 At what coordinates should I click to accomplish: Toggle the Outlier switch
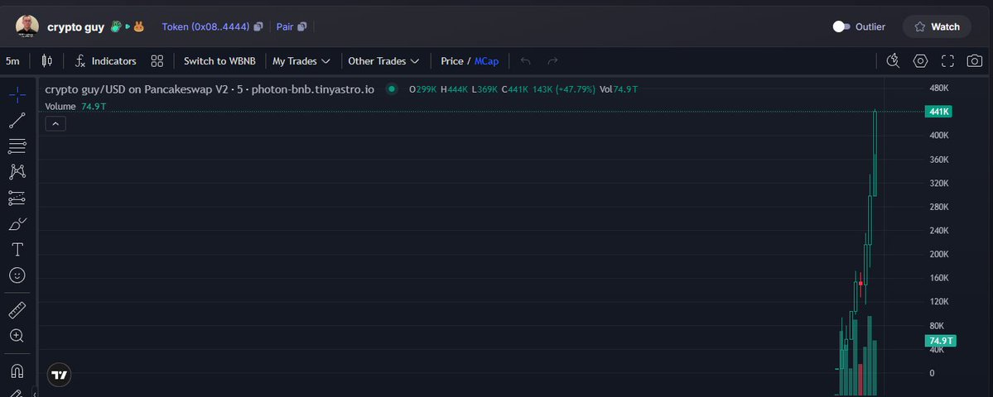point(841,26)
